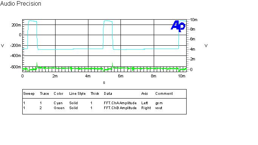
Task: Click the Line Style column header
Action: coord(77,94)
